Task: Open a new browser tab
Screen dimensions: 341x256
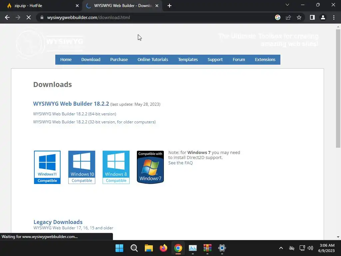Action: 170,6
